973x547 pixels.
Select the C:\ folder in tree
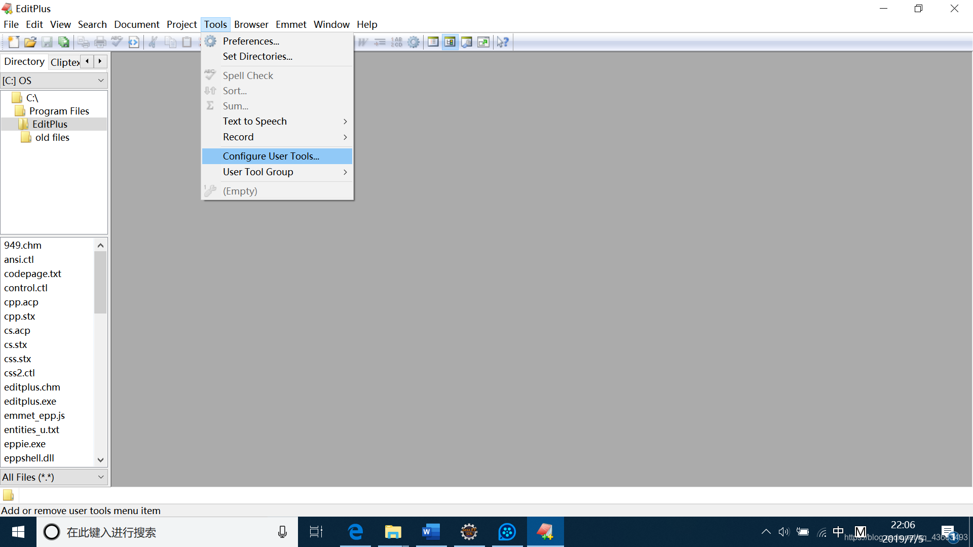point(32,98)
